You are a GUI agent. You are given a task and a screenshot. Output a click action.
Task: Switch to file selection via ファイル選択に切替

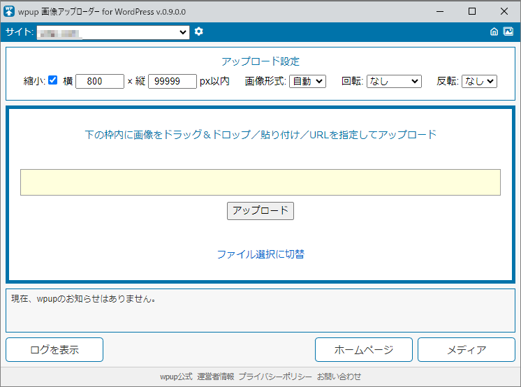pos(260,254)
